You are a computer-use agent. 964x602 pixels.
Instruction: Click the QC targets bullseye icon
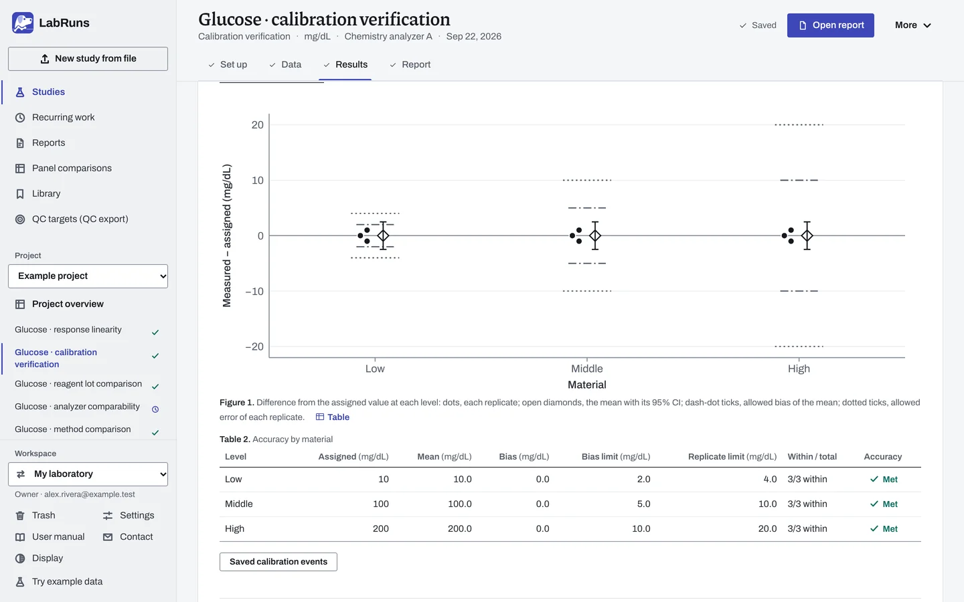(20, 219)
